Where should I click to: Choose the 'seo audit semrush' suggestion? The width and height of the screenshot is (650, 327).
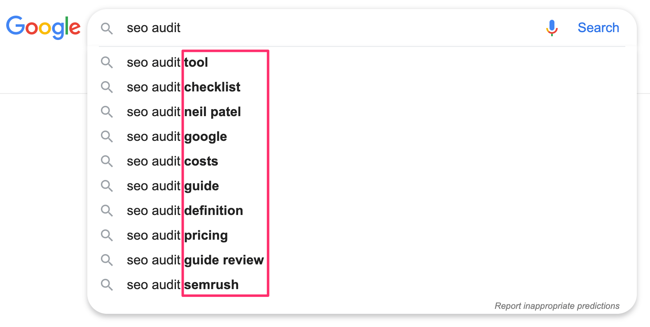click(x=182, y=285)
